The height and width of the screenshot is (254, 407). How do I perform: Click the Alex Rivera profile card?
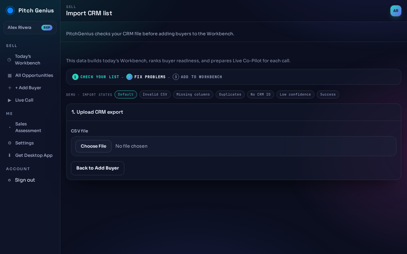[30, 28]
